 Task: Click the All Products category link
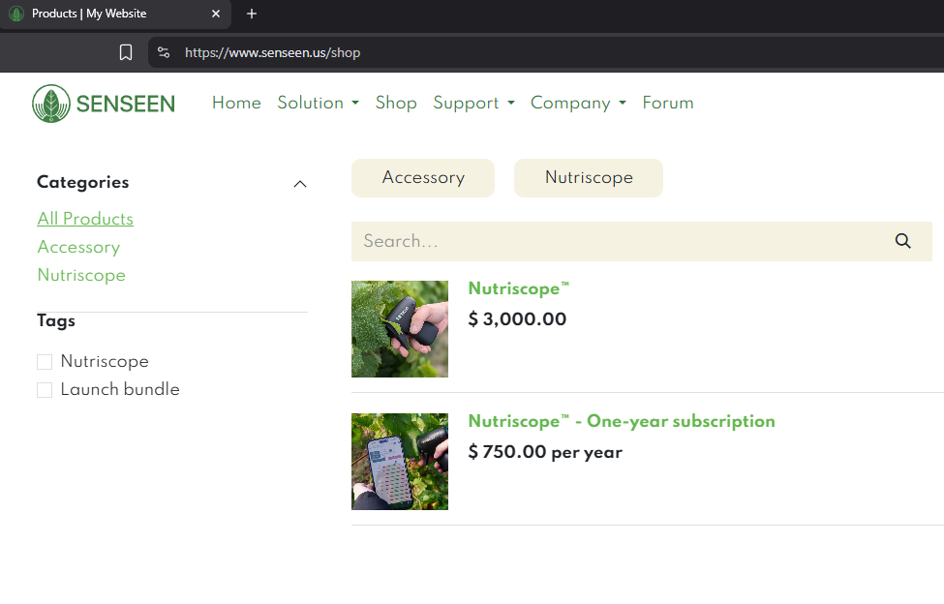pos(84,219)
